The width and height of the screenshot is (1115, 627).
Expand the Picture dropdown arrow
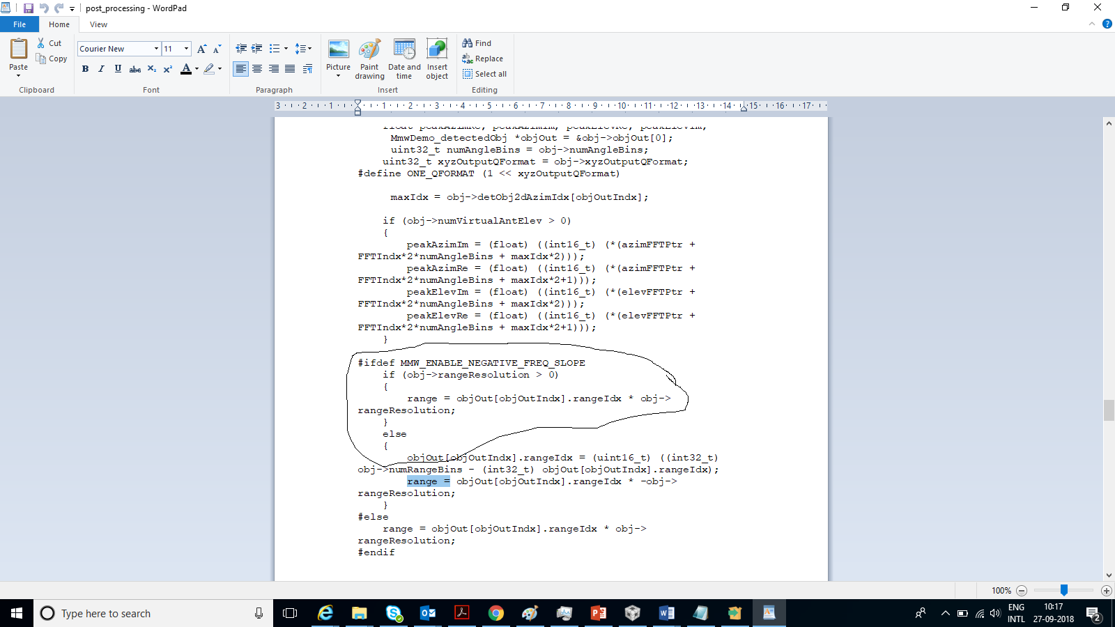[339, 76]
